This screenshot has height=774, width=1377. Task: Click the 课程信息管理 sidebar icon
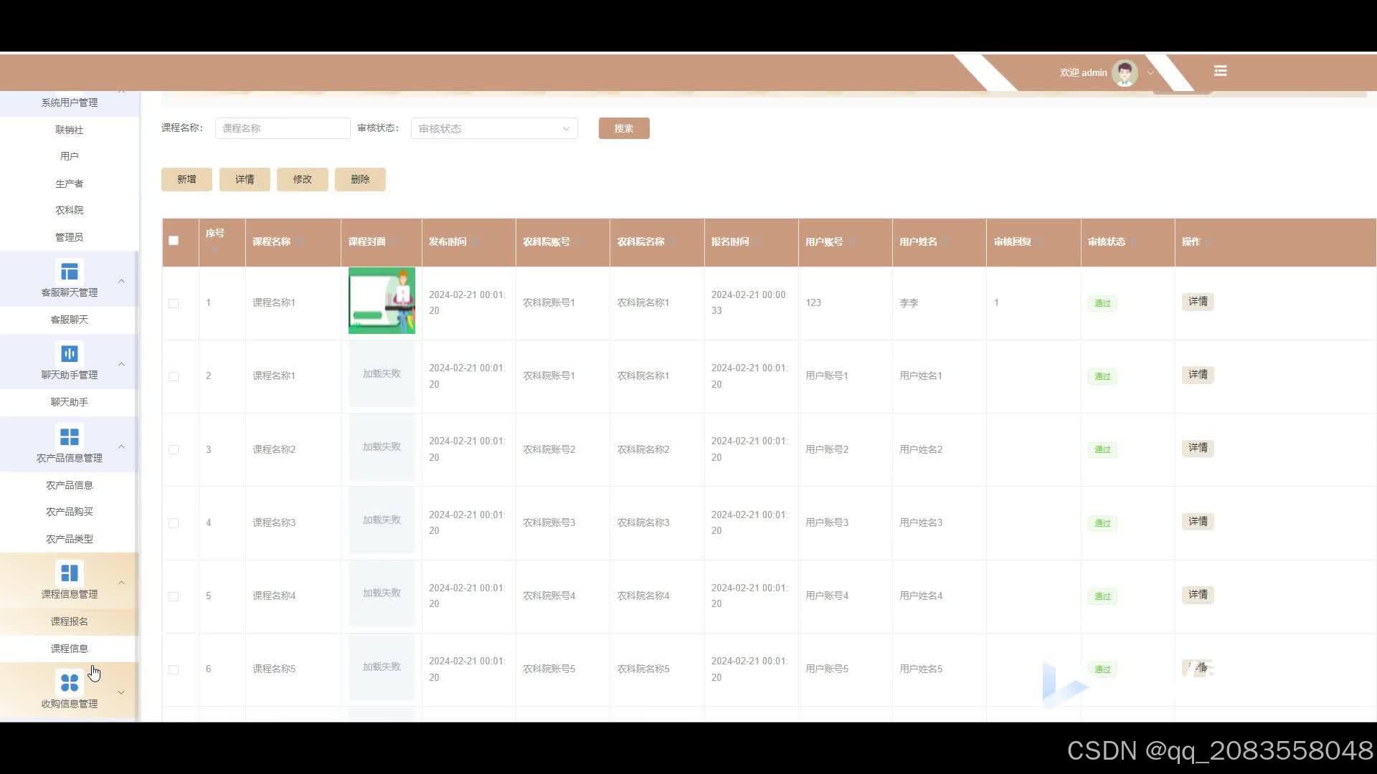pos(70,573)
